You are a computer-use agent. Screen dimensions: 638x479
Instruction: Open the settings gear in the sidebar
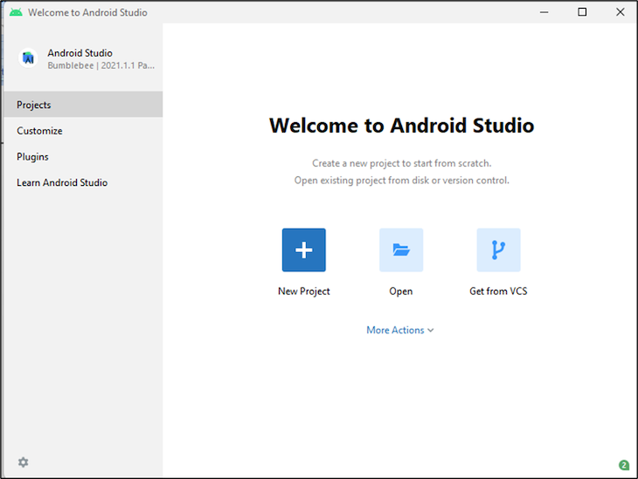(x=23, y=462)
